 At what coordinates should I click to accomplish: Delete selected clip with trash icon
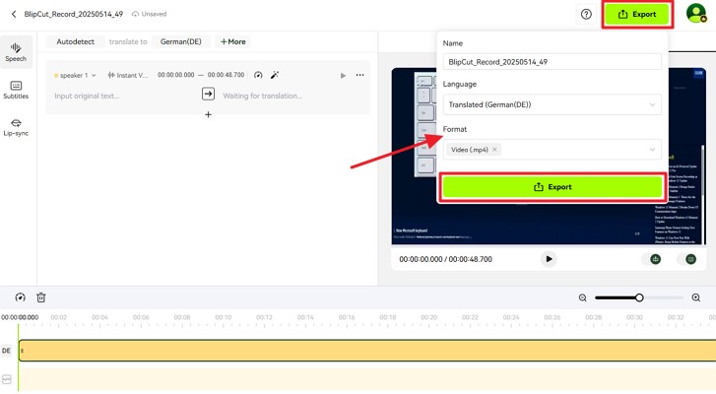tap(41, 297)
